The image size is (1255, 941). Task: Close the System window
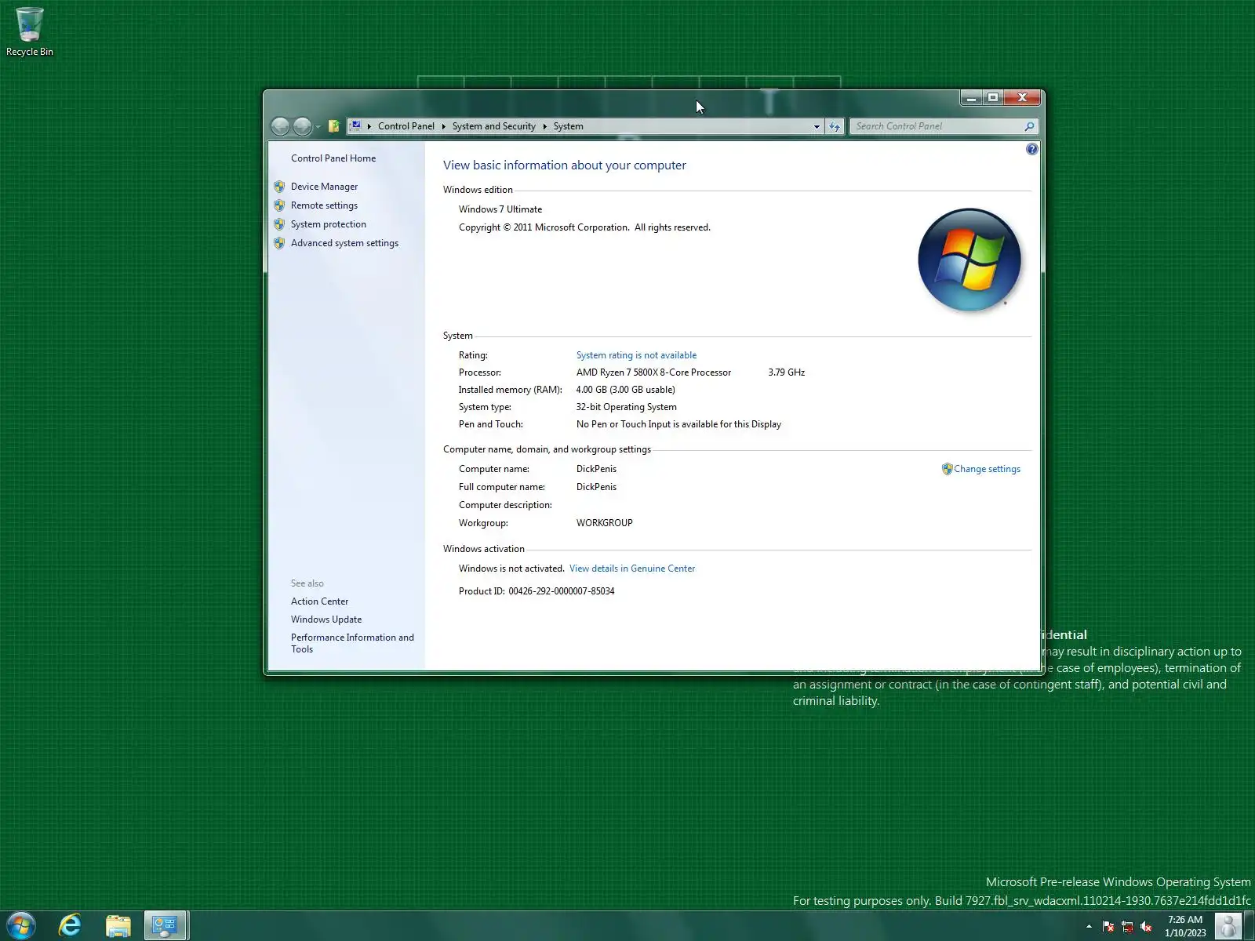1022,98
